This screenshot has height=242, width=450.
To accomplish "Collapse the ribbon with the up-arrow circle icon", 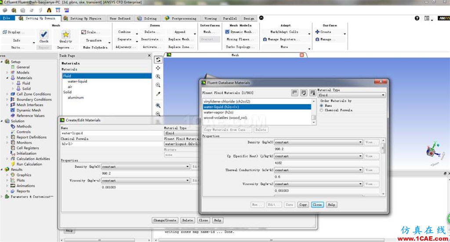I will click(261, 18).
